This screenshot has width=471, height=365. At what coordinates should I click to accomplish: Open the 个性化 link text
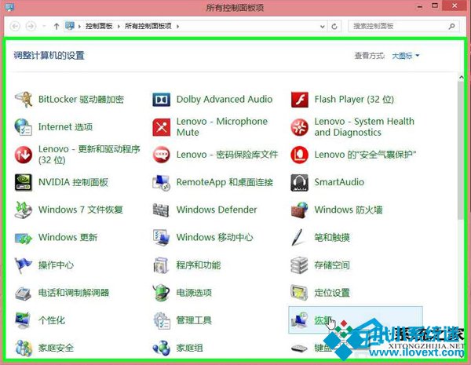52,320
